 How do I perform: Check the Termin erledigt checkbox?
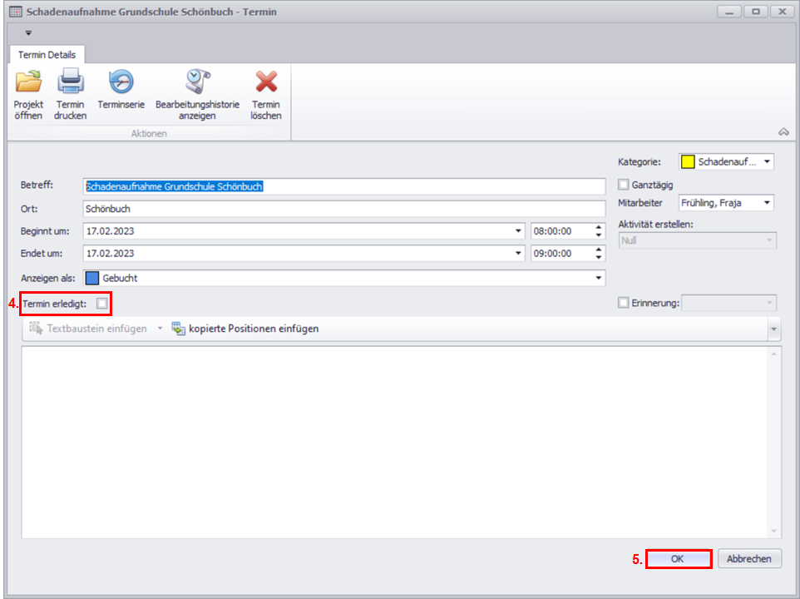101,304
